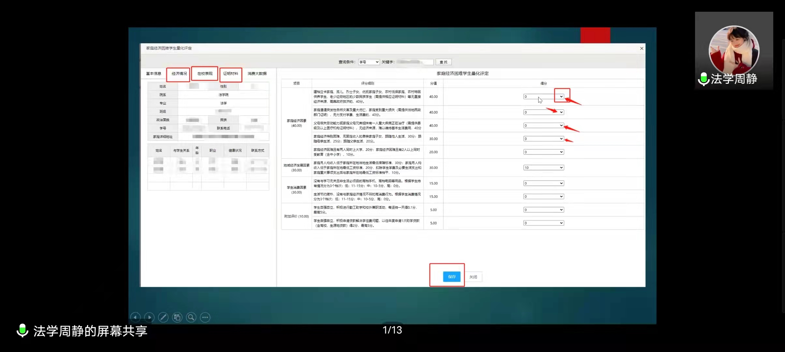Open more slideshow options ellipsis
The image size is (785, 352).
205,317
